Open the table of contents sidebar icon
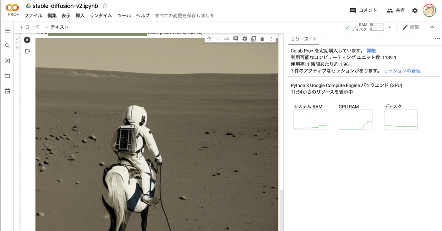442x231 pixels. click(x=7, y=31)
